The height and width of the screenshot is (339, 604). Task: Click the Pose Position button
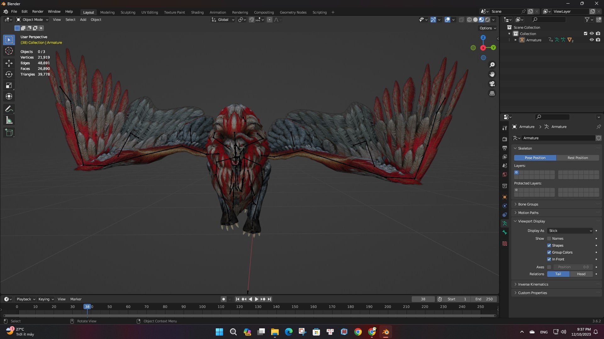pos(535,158)
